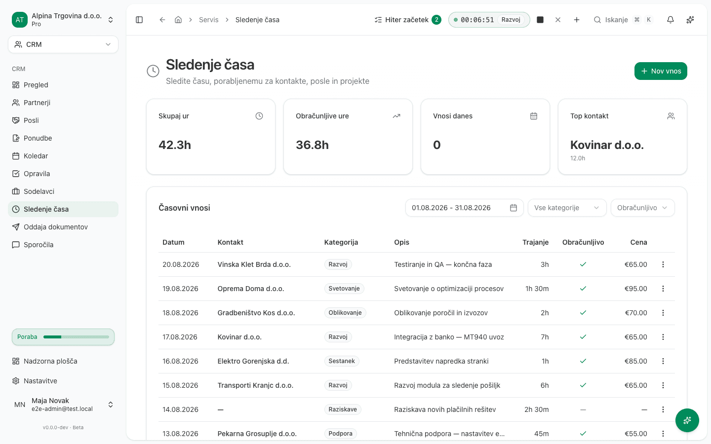
Task: Open Sodelavci in the sidebar
Action: pyautogui.click(x=63, y=191)
